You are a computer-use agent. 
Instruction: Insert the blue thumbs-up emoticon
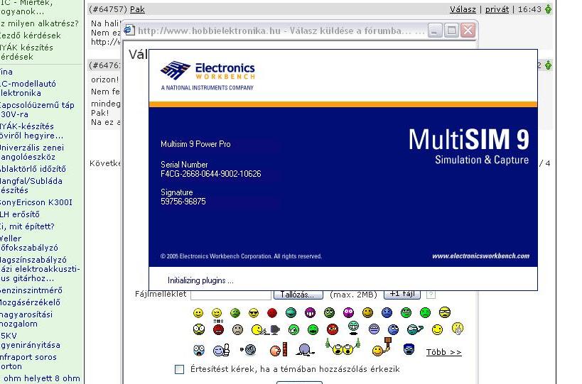tap(222, 350)
